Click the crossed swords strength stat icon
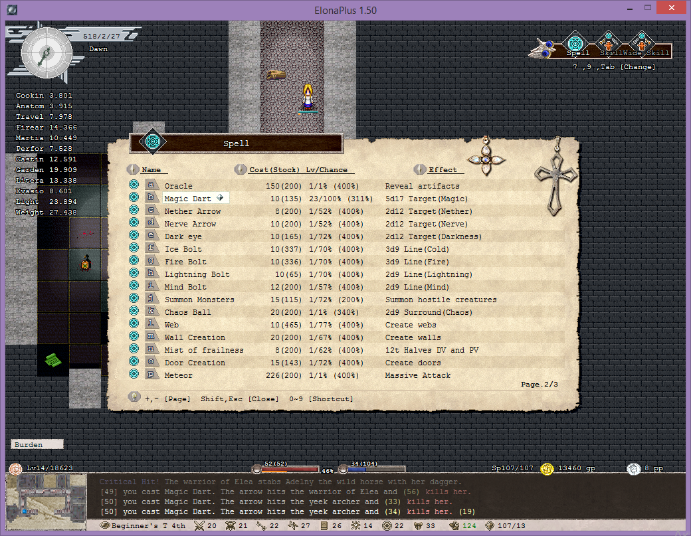The image size is (691, 536). click(199, 525)
